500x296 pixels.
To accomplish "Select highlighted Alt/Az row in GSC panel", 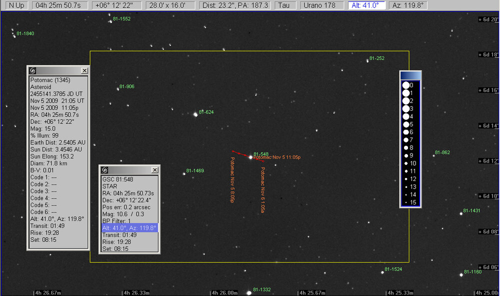I will (129, 227).
